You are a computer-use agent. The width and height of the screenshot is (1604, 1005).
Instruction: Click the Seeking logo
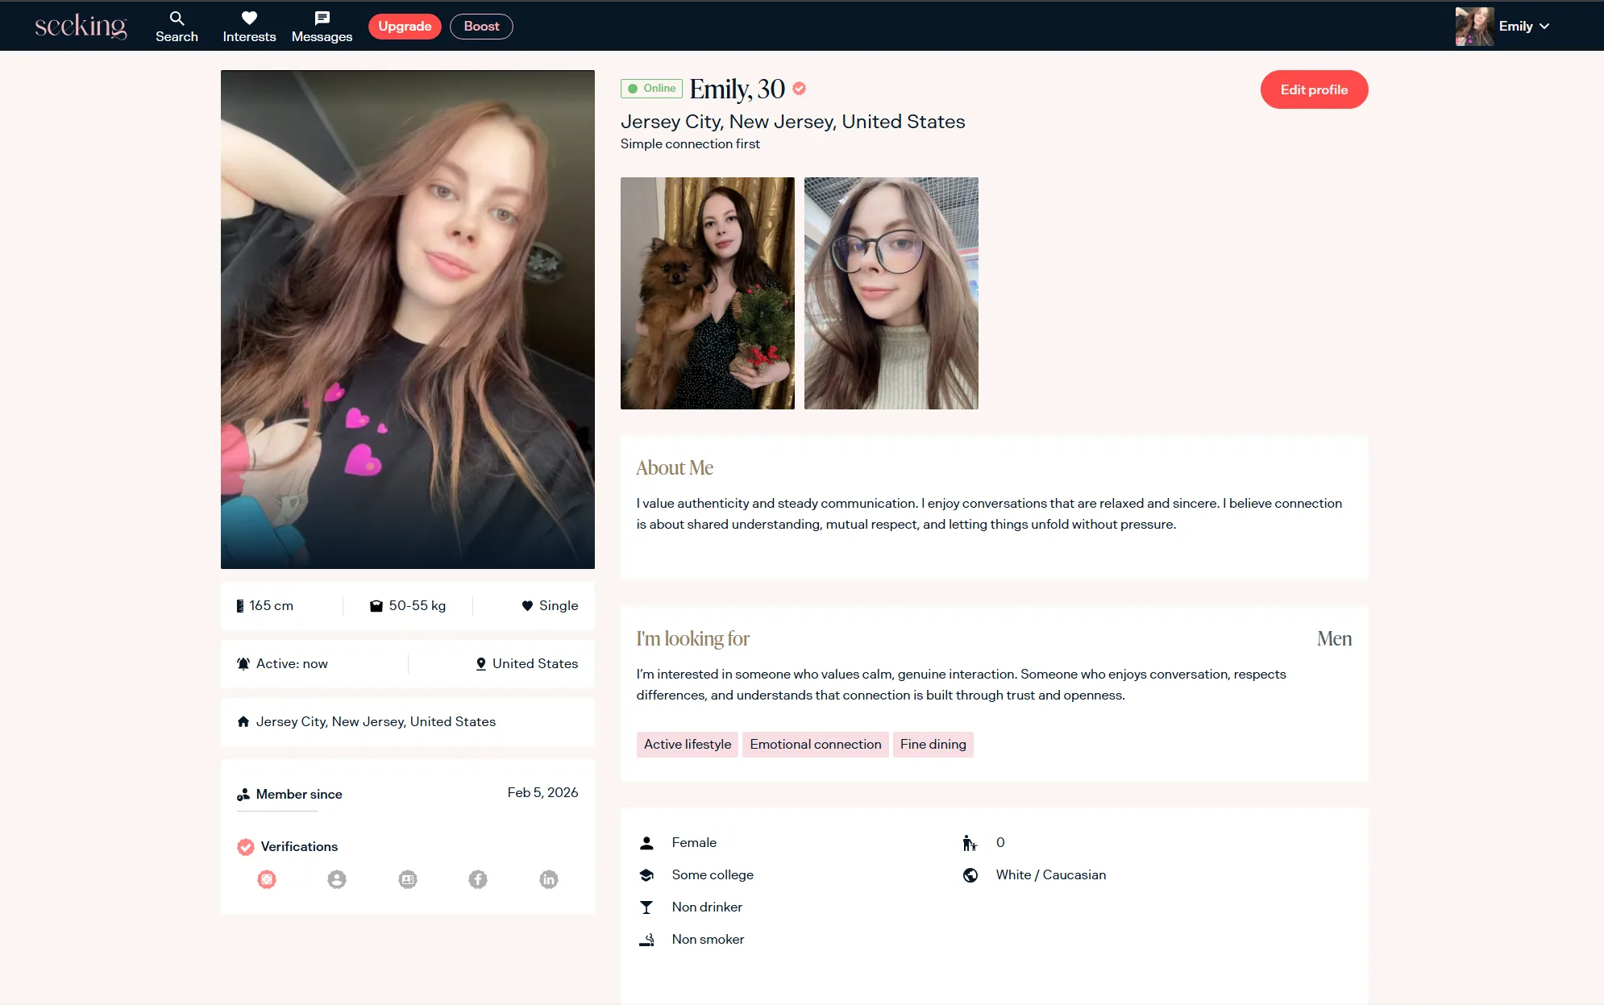[x=81, y=27]
